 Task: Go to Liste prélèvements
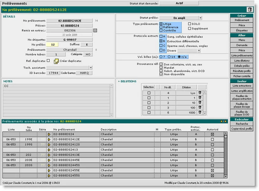pyautogui.click(x=242, y=56)
